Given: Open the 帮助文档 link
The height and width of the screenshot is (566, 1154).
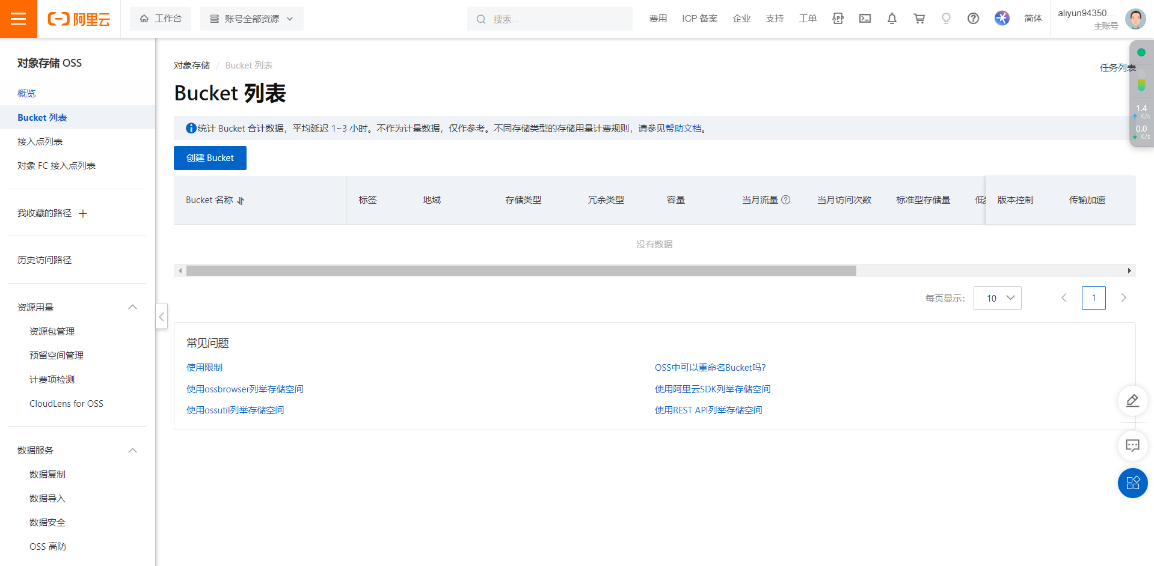Looking at the screenshot, I should click(x=683, y=128).
